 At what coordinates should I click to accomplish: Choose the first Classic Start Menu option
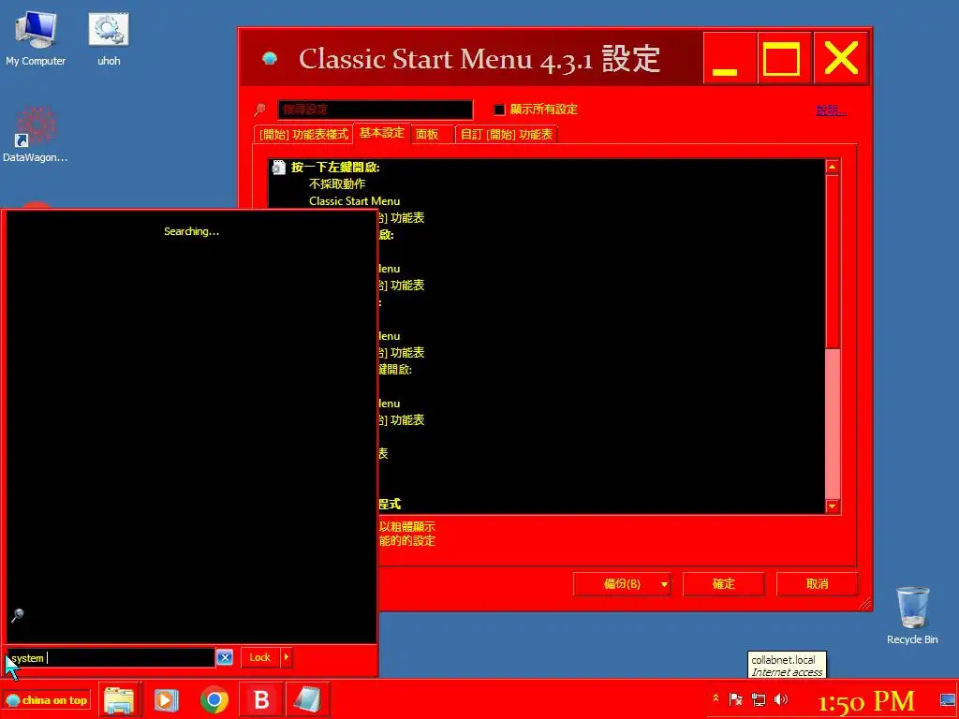click(354, 200)
